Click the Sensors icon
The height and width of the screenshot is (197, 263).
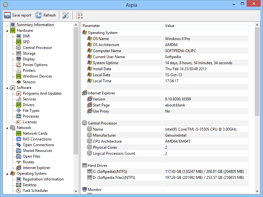point(19,82)
